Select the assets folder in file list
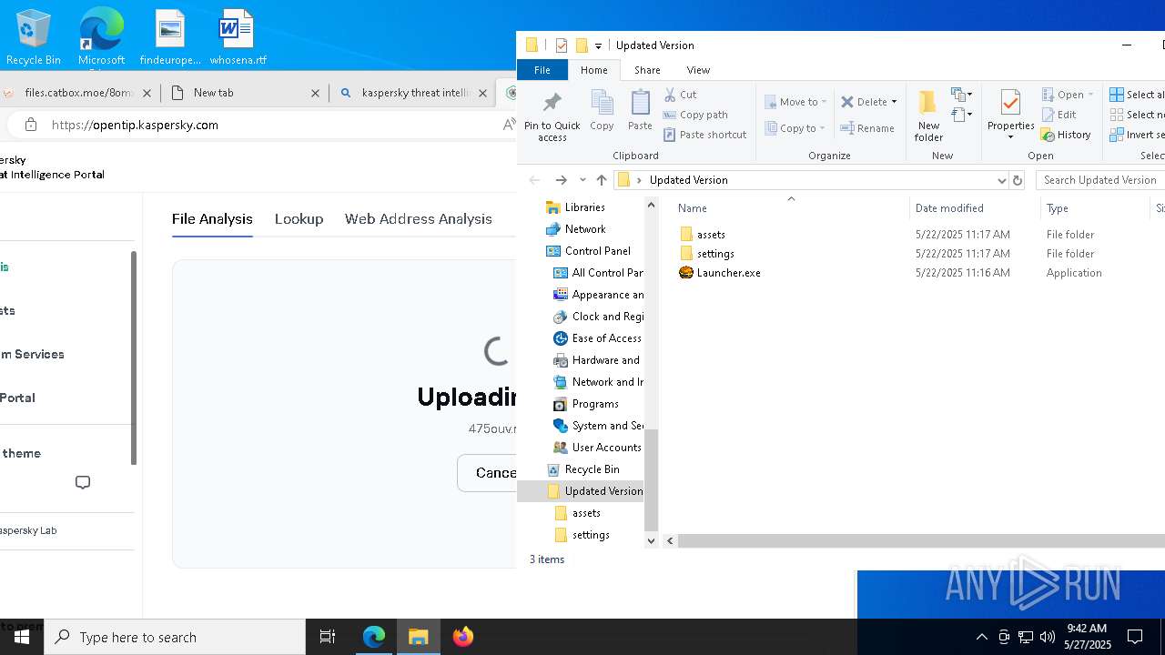 pos(703,235)
